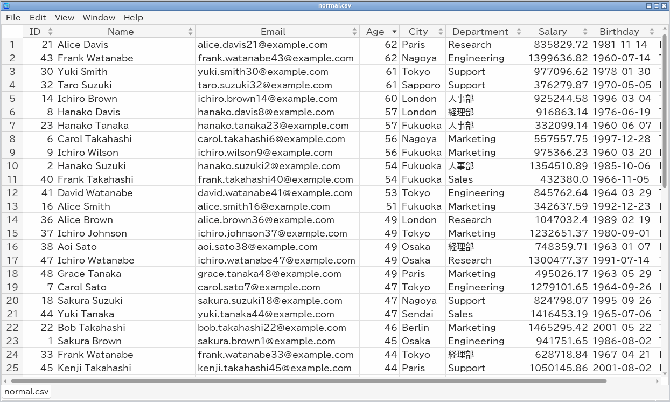The image size is (670, 402).
Task: Click the vertical scrollbar thumb
Action: pyautogui.click(x=665, y=110)
